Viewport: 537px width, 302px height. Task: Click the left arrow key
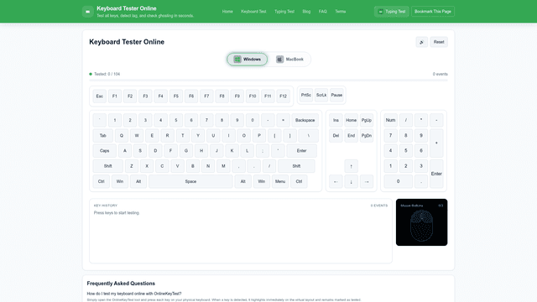pos(336,181)
